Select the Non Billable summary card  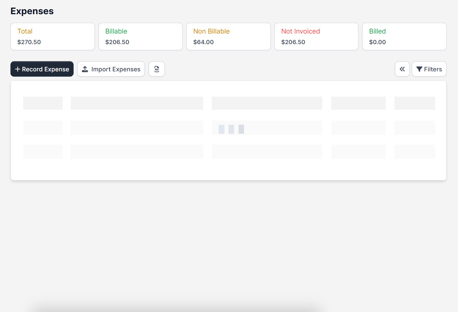tap(228, 37)
